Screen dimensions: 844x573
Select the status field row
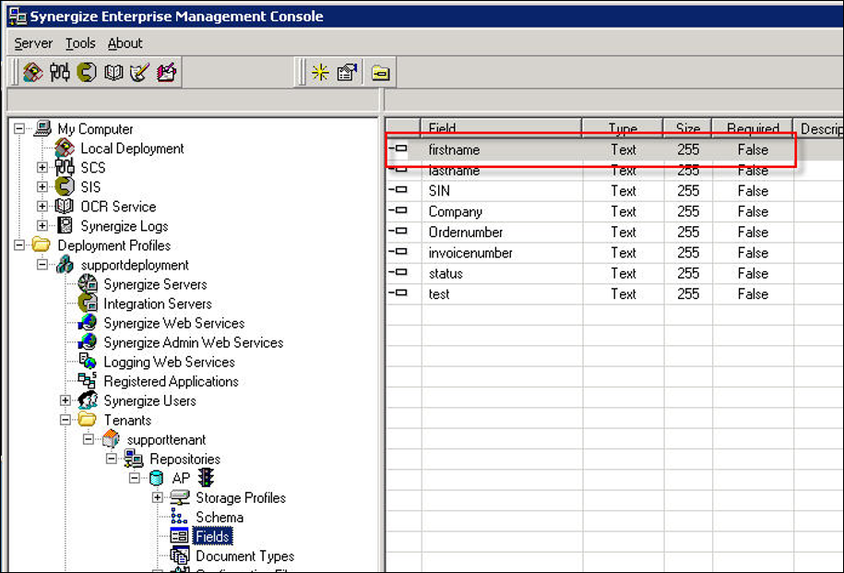[x=614, y=273]
